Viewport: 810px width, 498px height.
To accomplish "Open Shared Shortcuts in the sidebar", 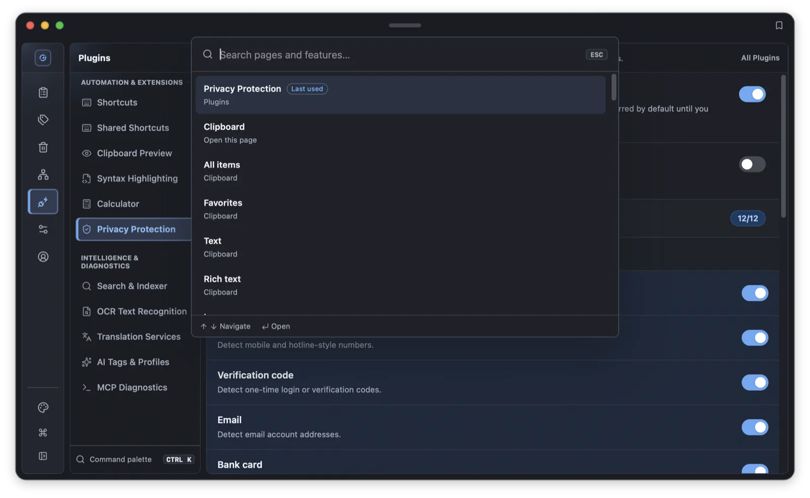I will point(134,128).
